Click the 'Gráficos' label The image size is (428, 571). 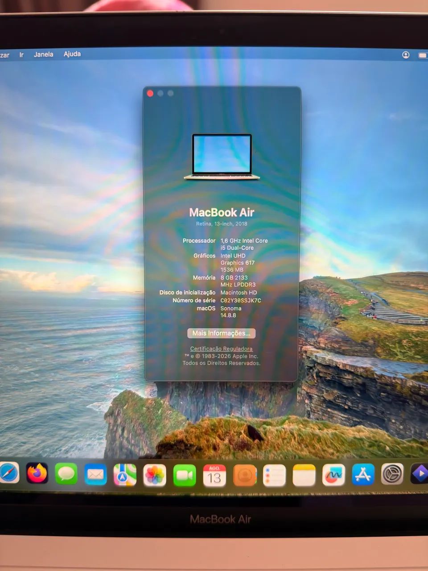tap(205, 256)
